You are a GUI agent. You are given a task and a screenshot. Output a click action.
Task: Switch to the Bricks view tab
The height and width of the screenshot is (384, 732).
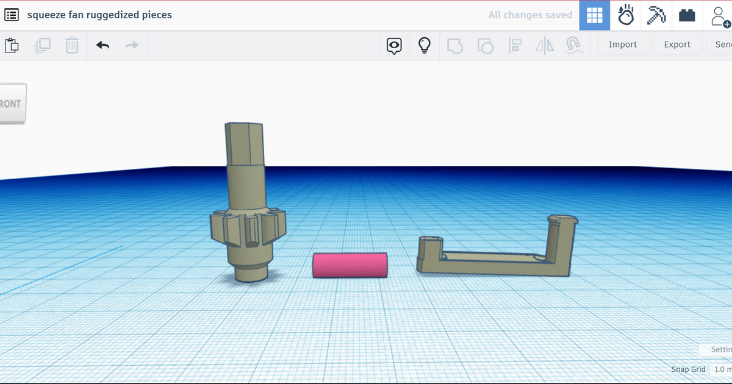[x=687, y=15]
